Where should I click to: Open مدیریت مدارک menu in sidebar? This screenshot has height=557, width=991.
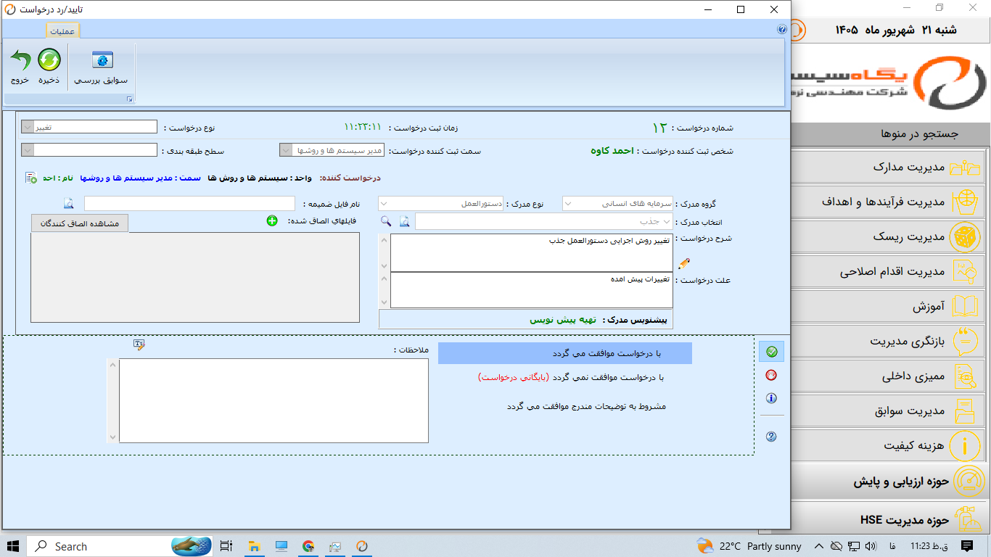click(x=888, y=168)
